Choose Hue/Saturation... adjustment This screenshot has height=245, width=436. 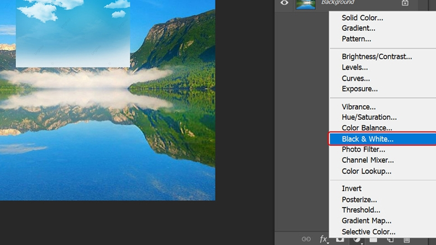click(x=369, y=117)
